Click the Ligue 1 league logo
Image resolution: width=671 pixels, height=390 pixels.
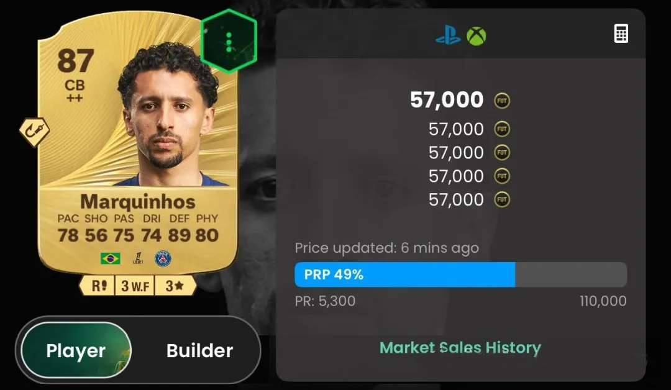pyautogui.click(x=138, y=259)
